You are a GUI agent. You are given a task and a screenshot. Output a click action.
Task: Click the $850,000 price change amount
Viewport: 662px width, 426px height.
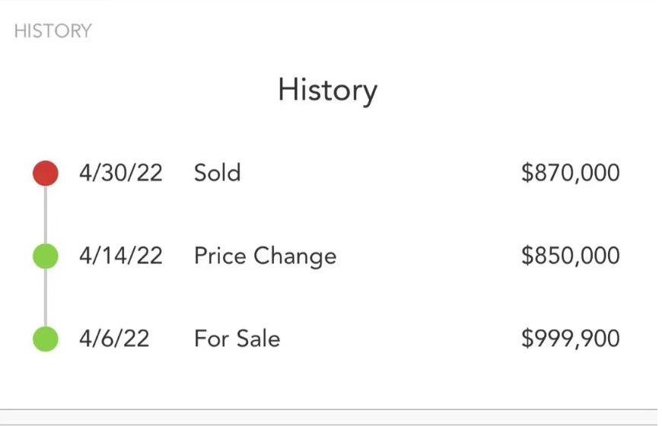click(x=571, y=256)
